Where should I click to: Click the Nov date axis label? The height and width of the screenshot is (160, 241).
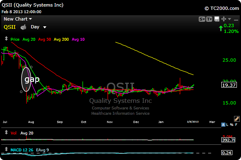pyautogui.click(x=110, y=122)
